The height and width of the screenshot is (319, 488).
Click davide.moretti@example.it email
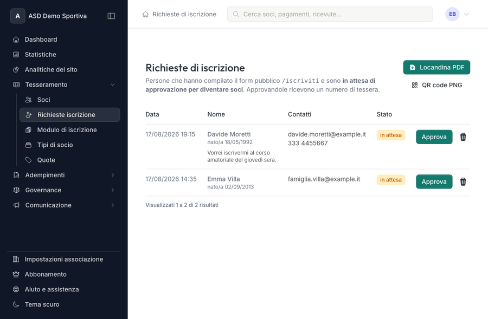[327, 134]
